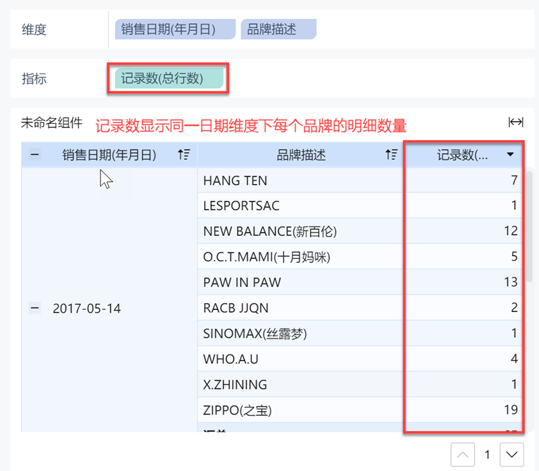Select the 销售日期(年月日) dimension pill
The height and width of the screenshot is (471, 539).
[x=175, y=29]
